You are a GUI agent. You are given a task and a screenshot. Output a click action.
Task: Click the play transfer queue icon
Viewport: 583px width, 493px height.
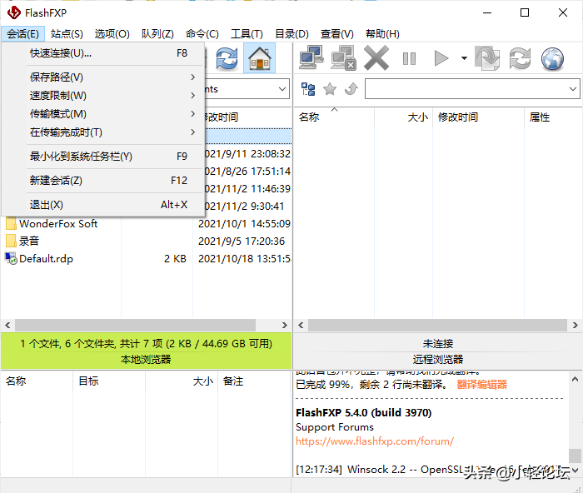441,58
